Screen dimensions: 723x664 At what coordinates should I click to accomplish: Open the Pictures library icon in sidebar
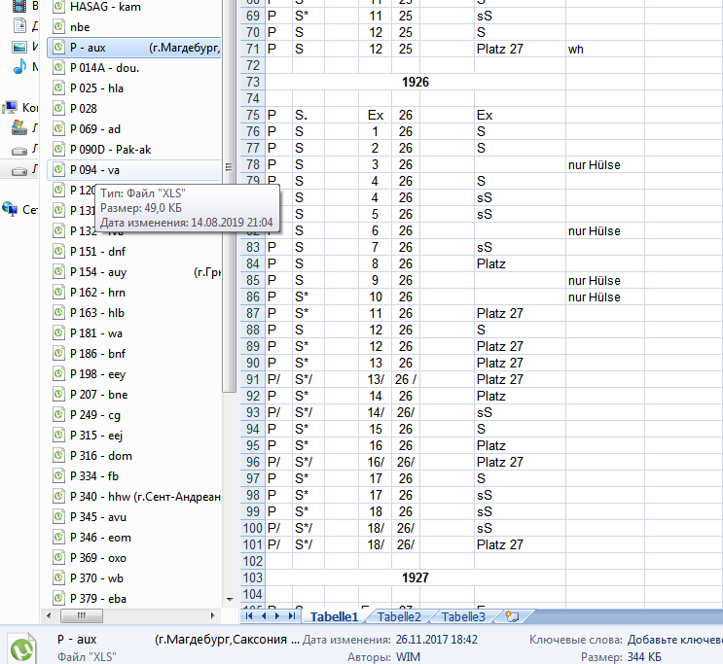click(20, 46)
